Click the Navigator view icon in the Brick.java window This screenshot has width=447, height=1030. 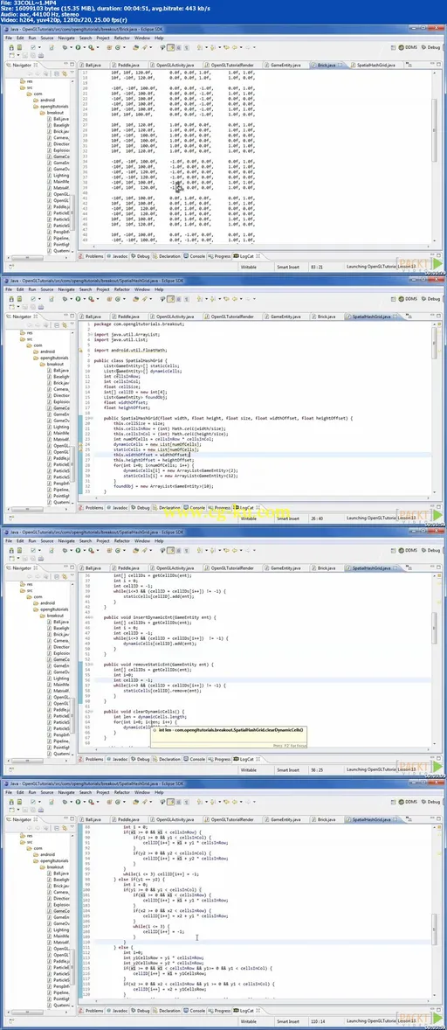(11, 66)
